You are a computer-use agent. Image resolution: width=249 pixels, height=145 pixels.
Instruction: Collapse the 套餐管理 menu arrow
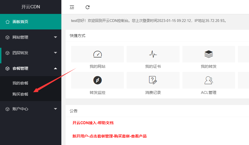(55, 68)
